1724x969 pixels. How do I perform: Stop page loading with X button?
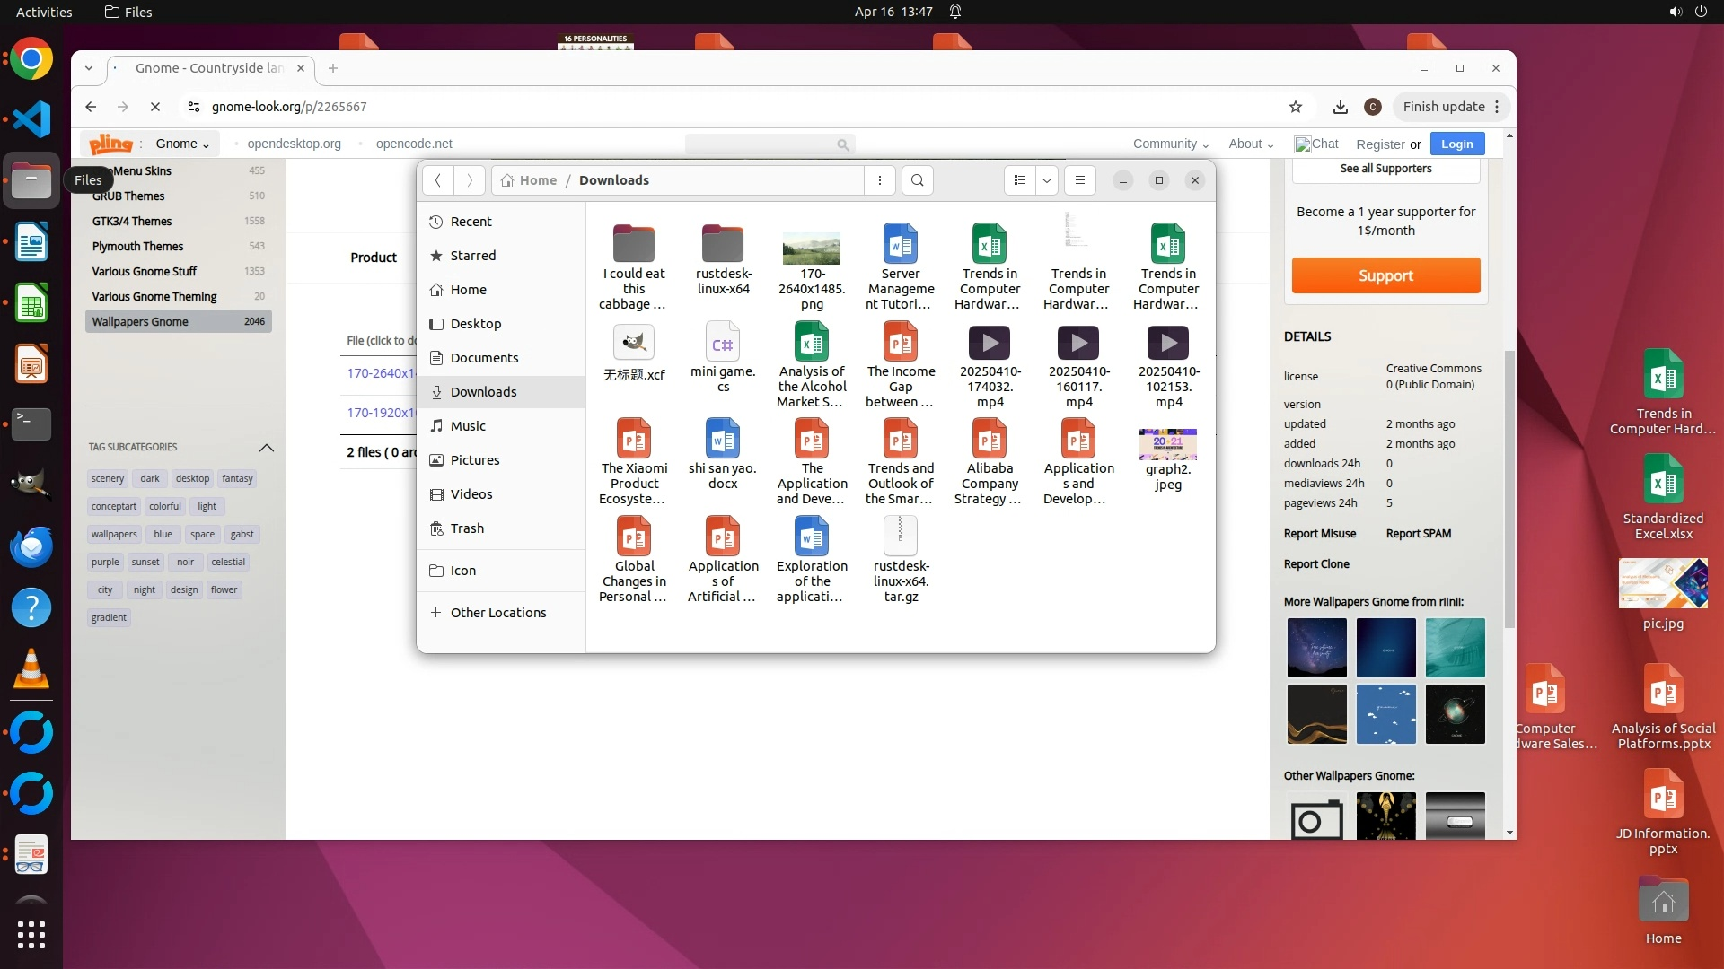(x=154, y=107)
